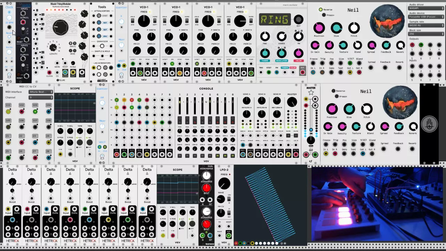
Task: Click the fourth VCO-1 FREQ knob
Action: click(x=240, y=21)
